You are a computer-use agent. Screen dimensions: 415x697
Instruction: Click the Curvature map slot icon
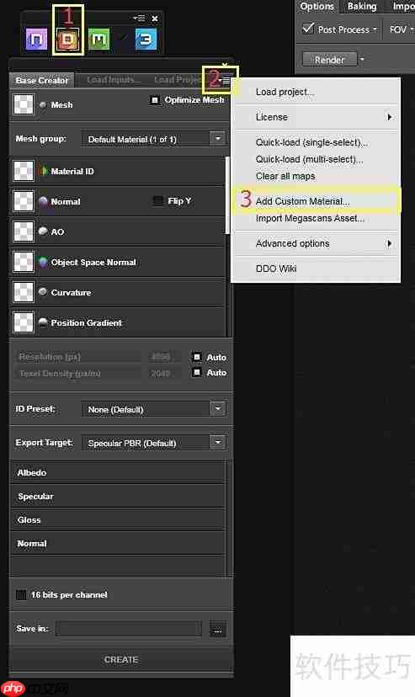point(23,292)
